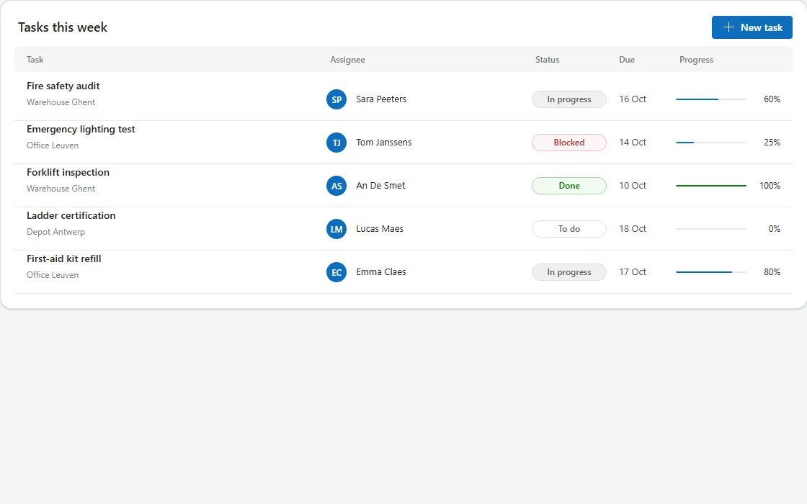Click the TJ avatar for Tom Janssens
This screenshot has height=504, width=807.
point(336,143)
